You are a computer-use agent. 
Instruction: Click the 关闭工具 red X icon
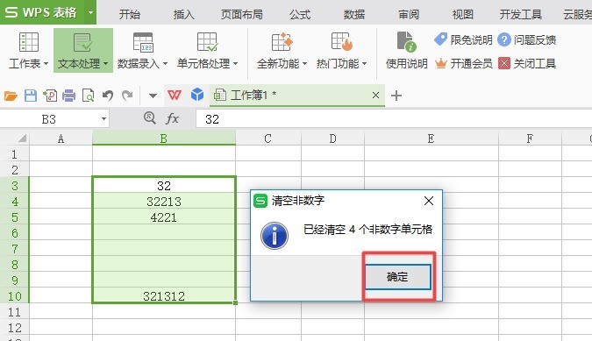(504, 63)
